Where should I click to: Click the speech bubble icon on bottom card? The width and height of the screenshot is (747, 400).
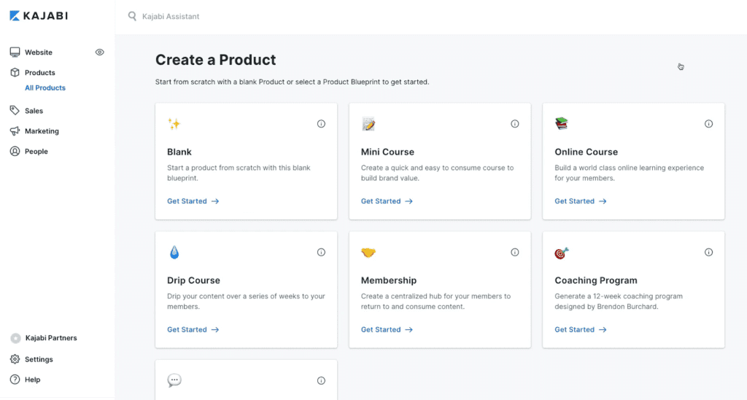tap(174, 380)
